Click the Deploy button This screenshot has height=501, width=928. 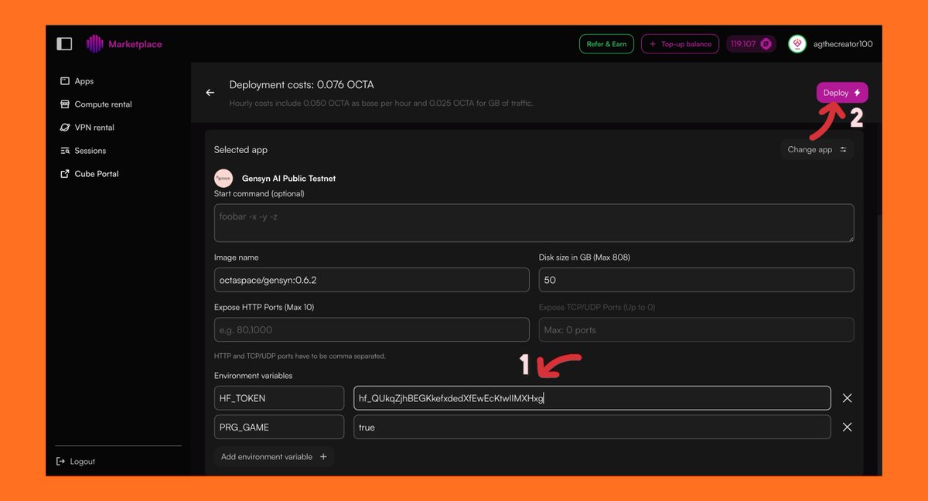click(842, 93)
